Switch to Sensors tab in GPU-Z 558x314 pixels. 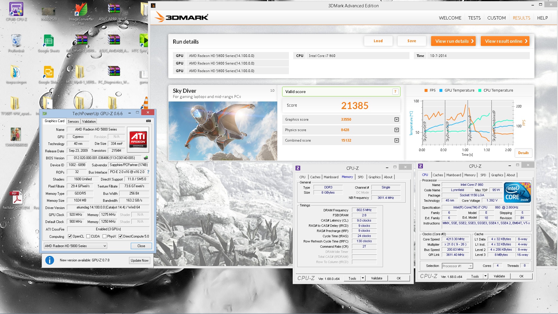tap(73, 122)
